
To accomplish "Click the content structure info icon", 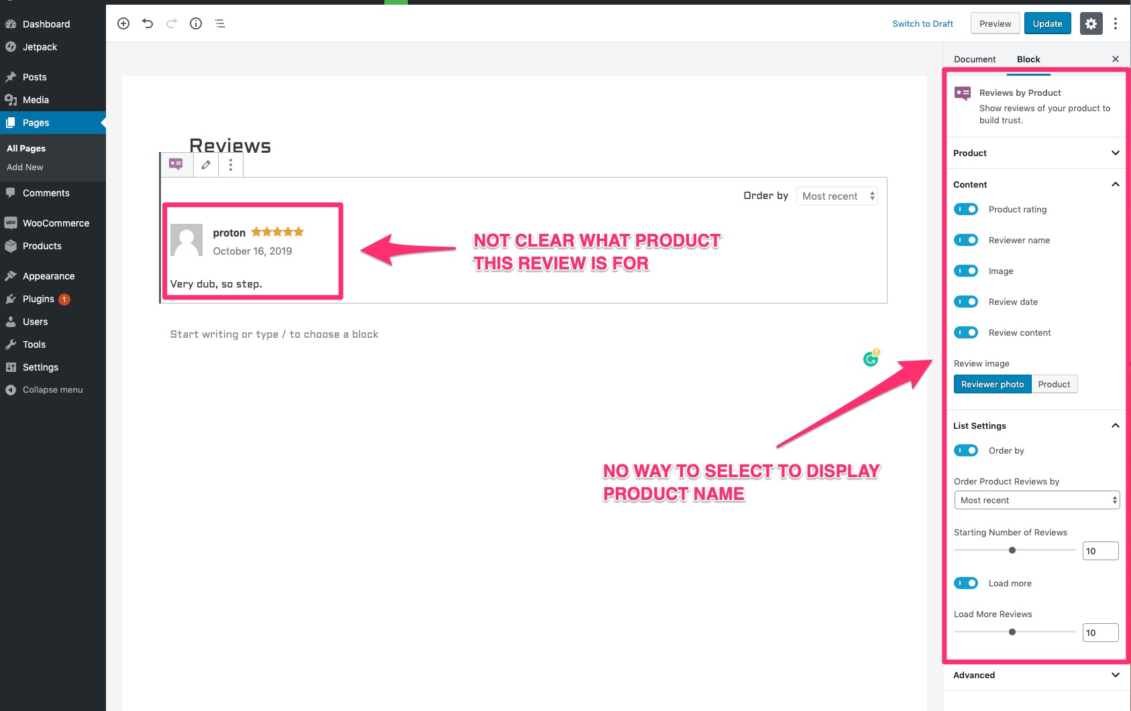I will point(195,23).
